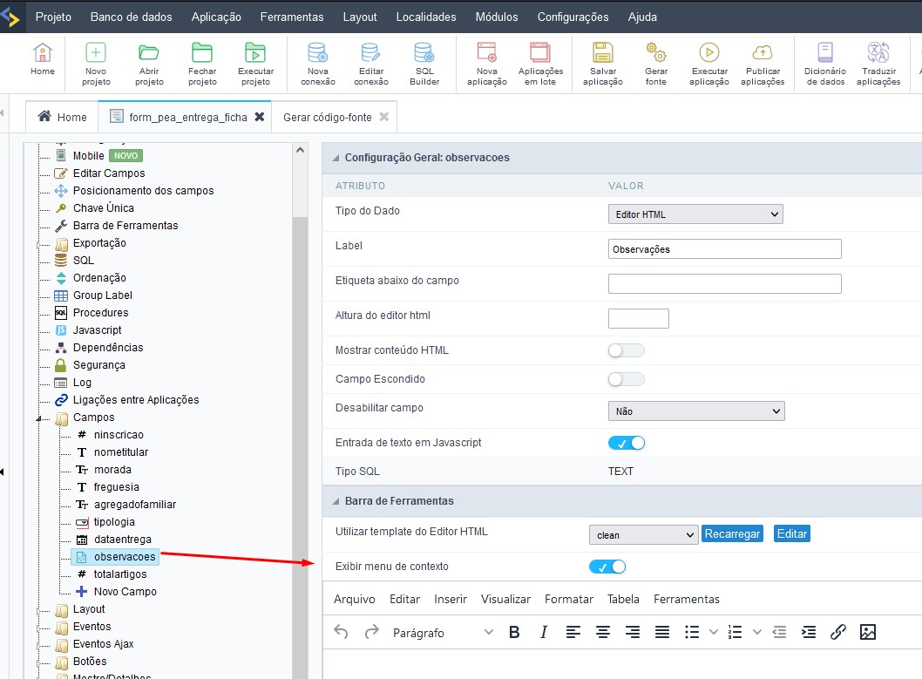Click the Home toolbar icon
The width and height of the screenshot is (922, 679).
click(x=43, y=59)
